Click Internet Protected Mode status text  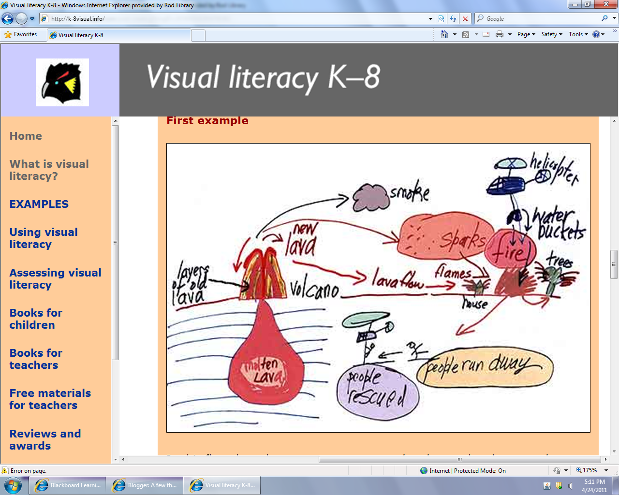point(467,471)
